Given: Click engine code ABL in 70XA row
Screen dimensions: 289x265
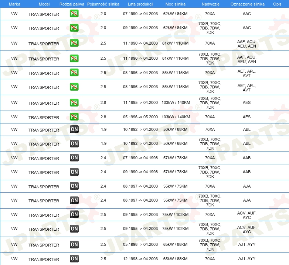Looking at the screenshot, I should (x=246, y=129).
